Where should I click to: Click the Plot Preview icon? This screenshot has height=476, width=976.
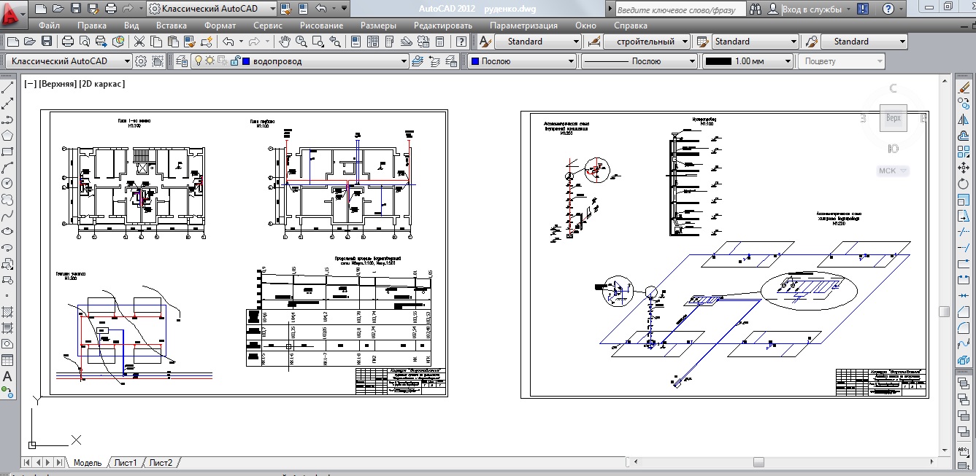[x=84, y=42]
